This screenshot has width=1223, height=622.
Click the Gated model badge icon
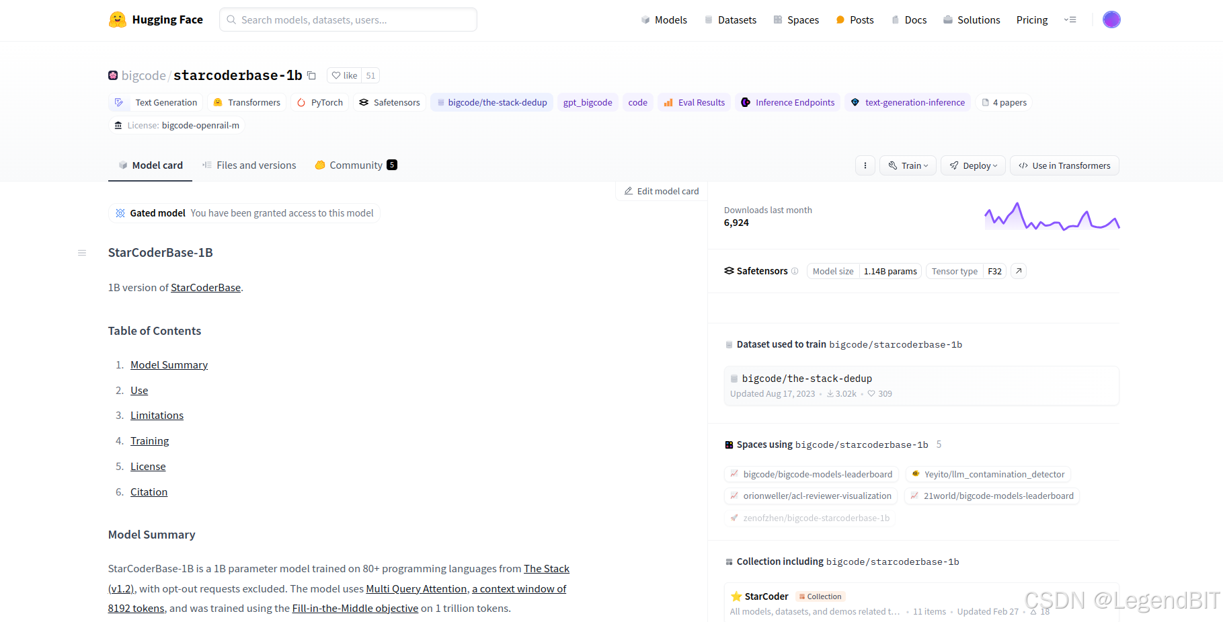pos(120,213)
